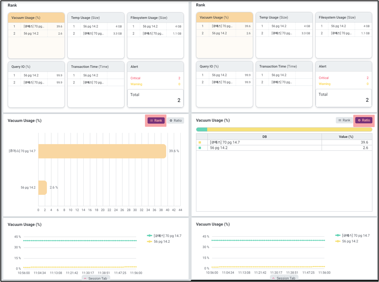Click the 39.6 % horizontal bar in bar chart
This screenshot has height=282, width=379.
(102, 151)
